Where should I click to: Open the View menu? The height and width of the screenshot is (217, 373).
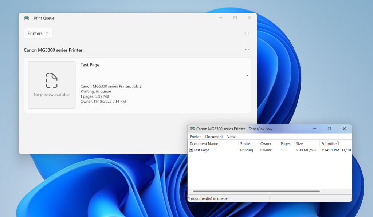[231, 137]
